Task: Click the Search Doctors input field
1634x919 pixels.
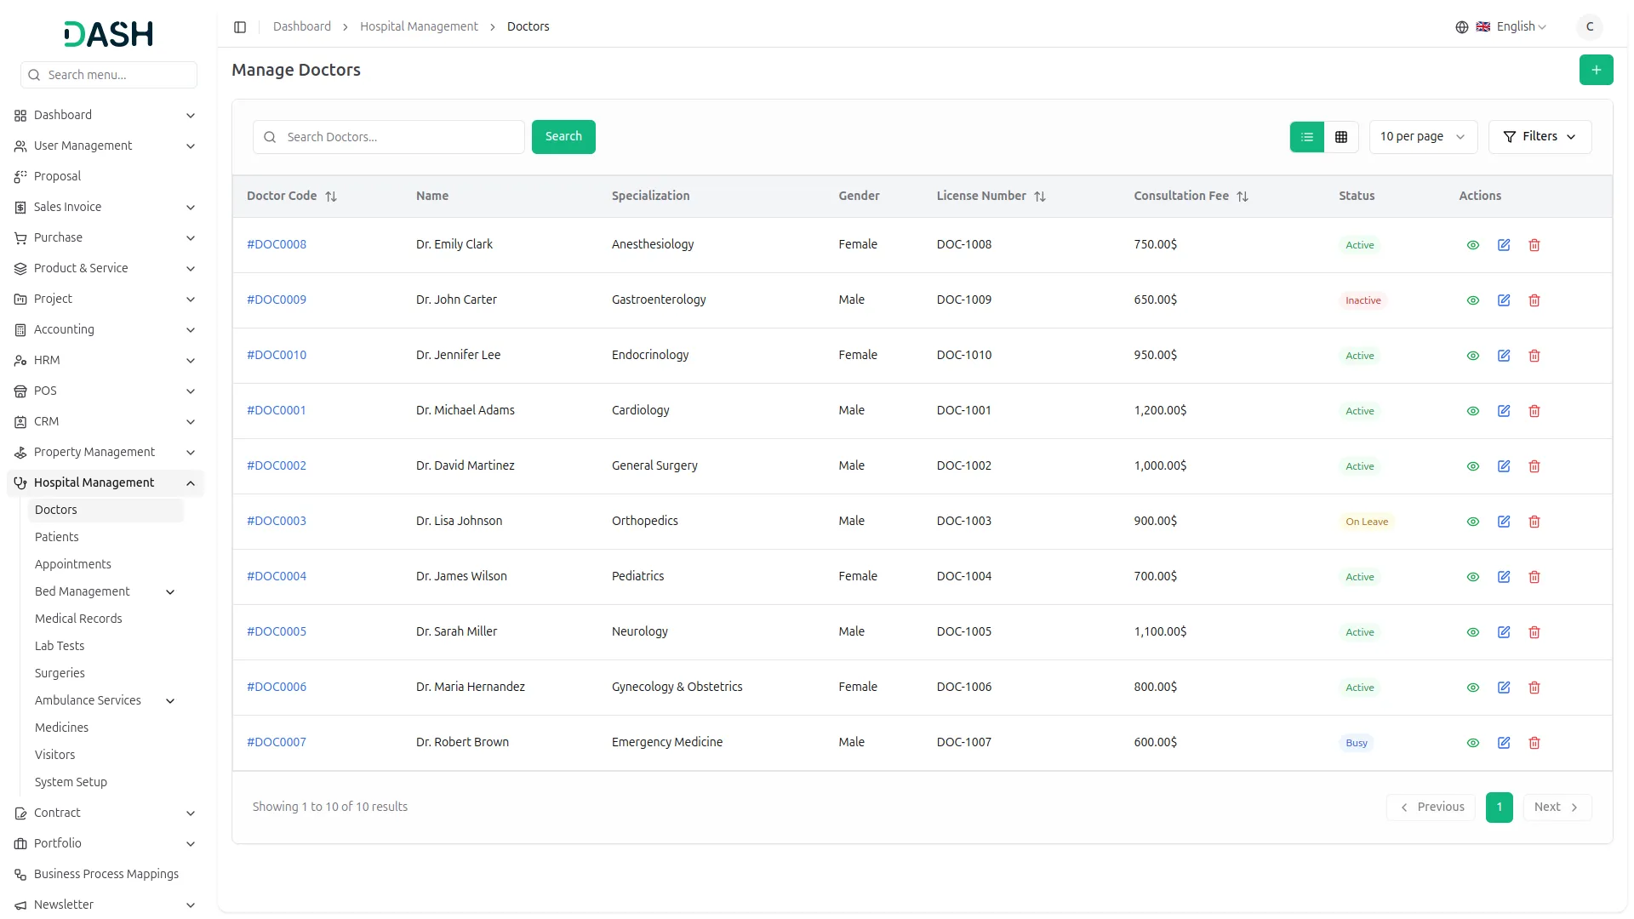Action: pos(400,137)
